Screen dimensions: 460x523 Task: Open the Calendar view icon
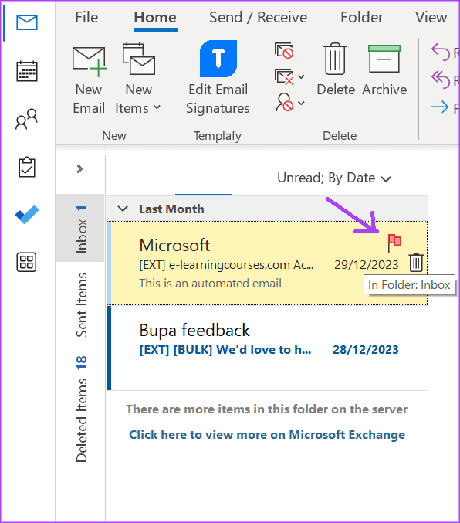click(x=27, y=71)
